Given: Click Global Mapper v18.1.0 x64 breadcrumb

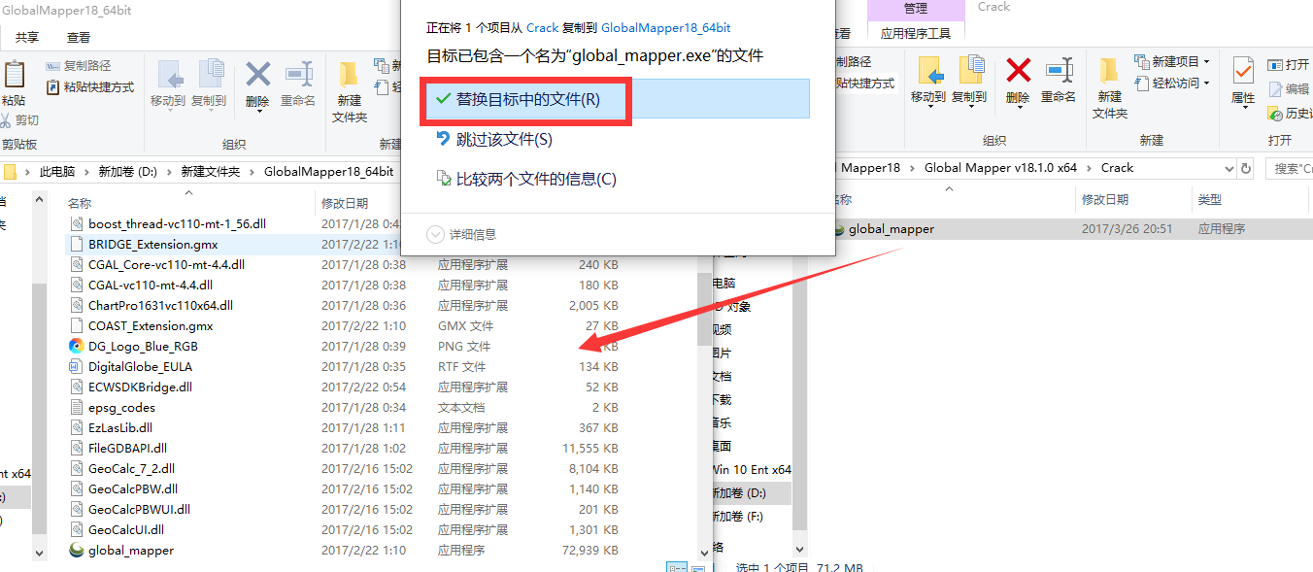Looking at the screenshot, I should tap(1000, 168).
